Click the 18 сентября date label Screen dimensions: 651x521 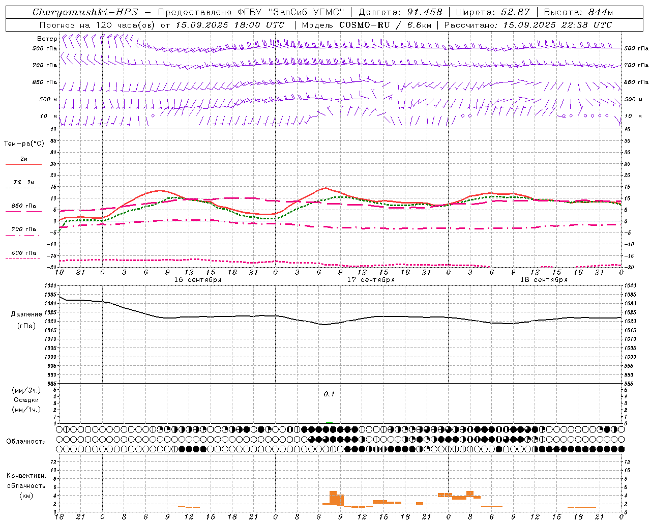[x=544, y=280]
